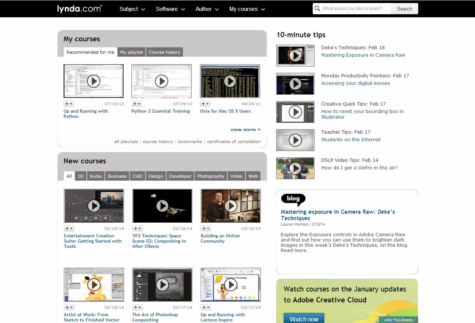Open Accessing your digital movies link
The image size is (475, 323).
pos(355,83)
